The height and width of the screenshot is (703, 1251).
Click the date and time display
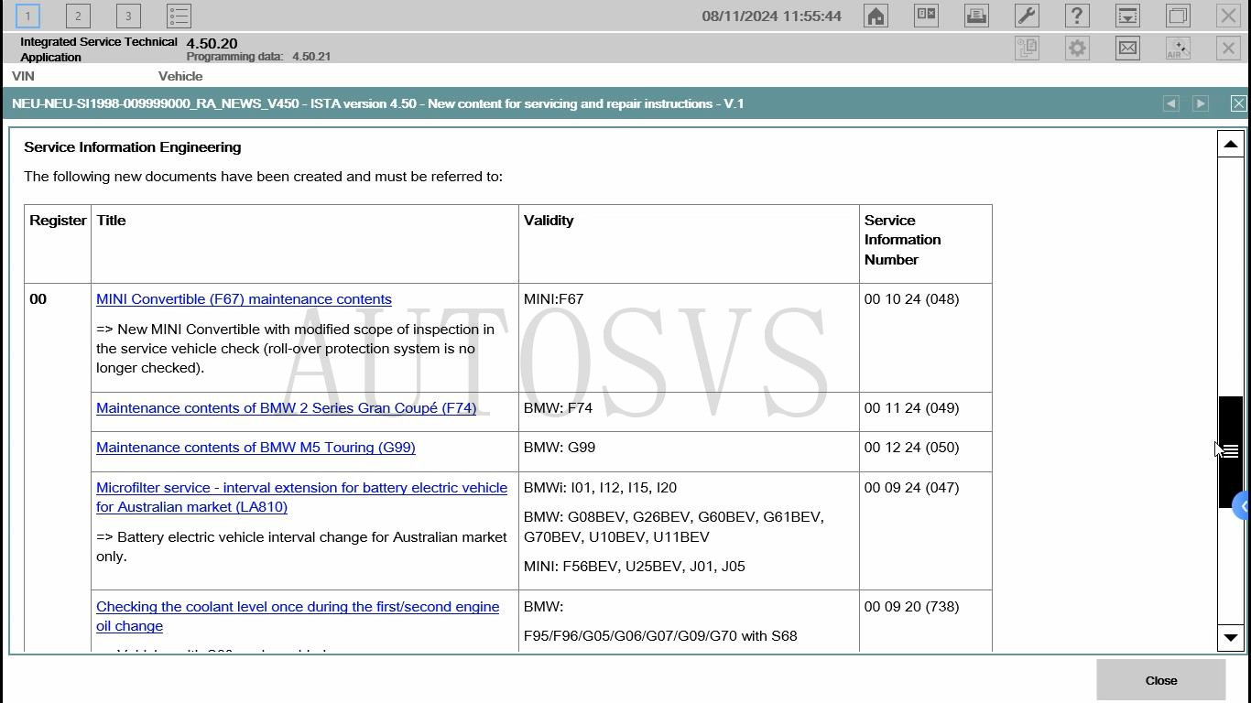771,16
